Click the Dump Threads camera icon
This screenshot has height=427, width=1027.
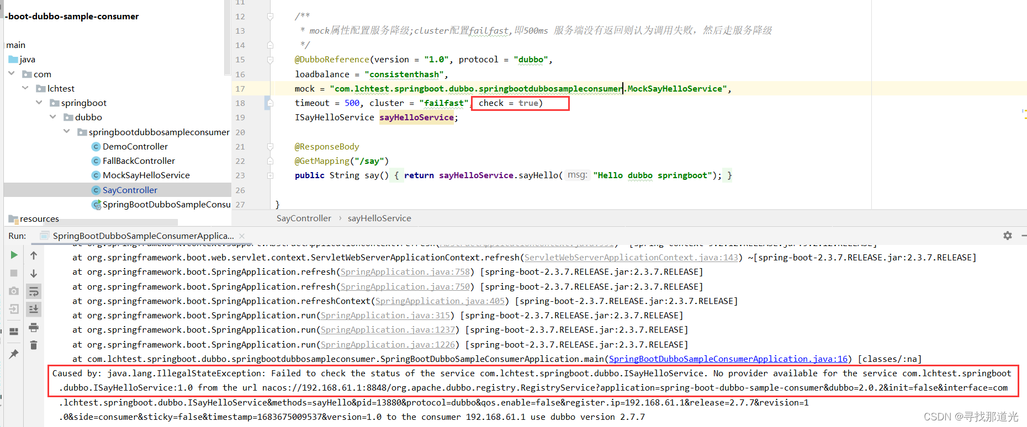click(x=14, y=291)
